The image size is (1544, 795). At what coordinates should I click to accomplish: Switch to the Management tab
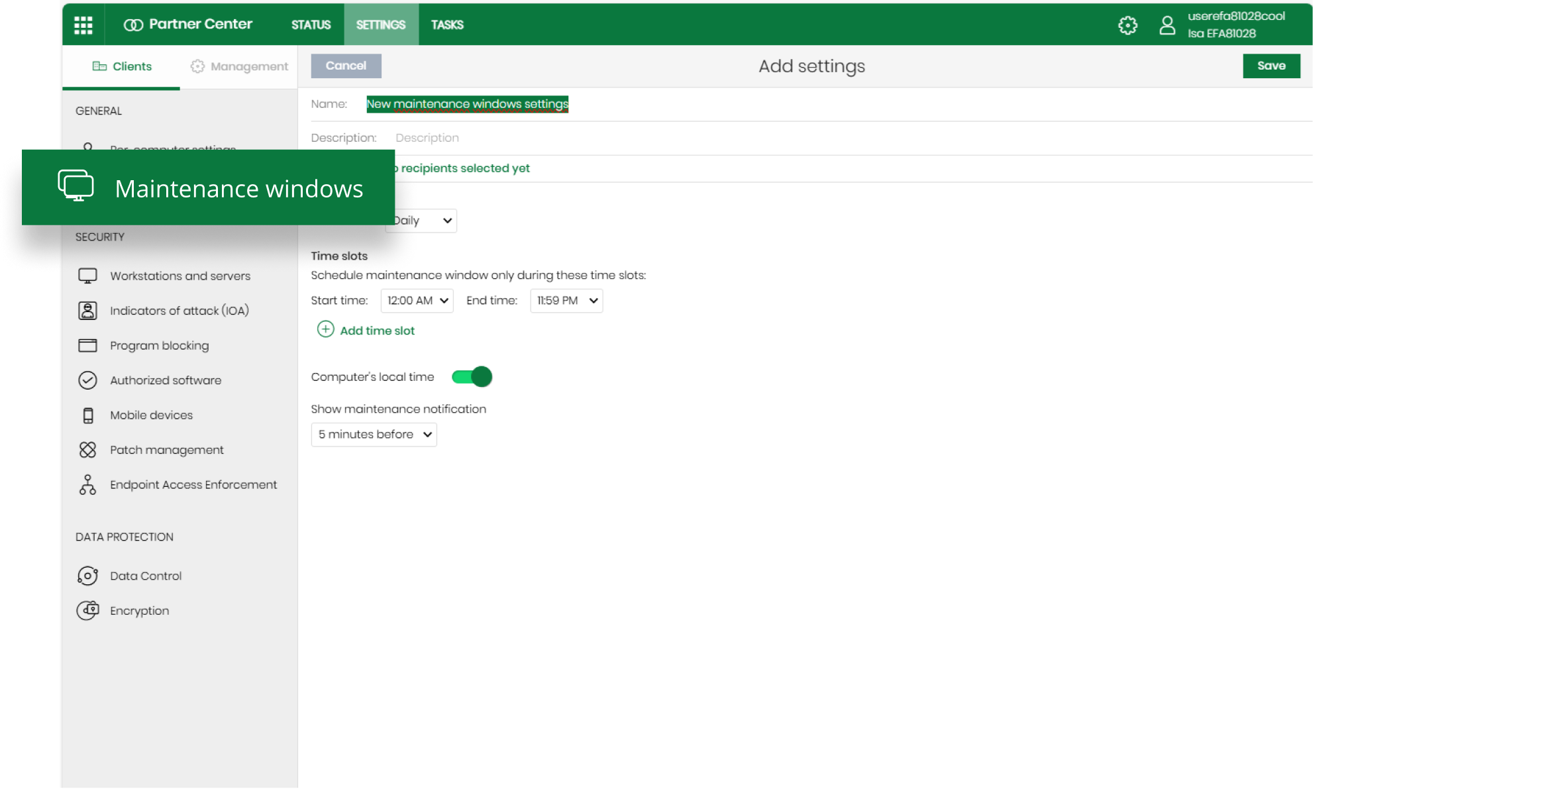pyautogui.click(x=239, y=66)
